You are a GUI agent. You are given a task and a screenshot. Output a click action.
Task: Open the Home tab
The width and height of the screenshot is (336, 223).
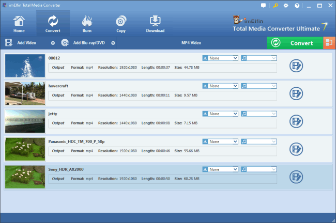[19, 24]
